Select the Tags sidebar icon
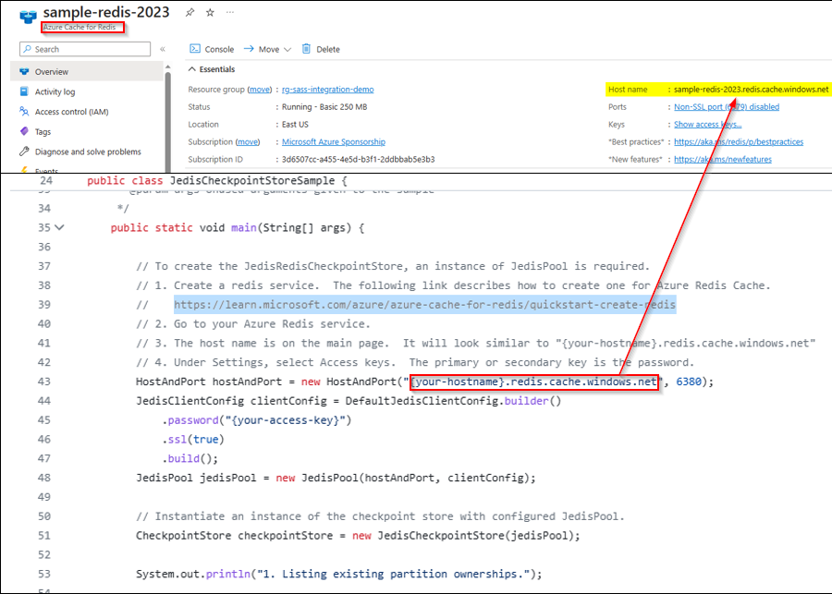This screenshot has height=594, width=832. pyautogui.click(x=23, y=131)
